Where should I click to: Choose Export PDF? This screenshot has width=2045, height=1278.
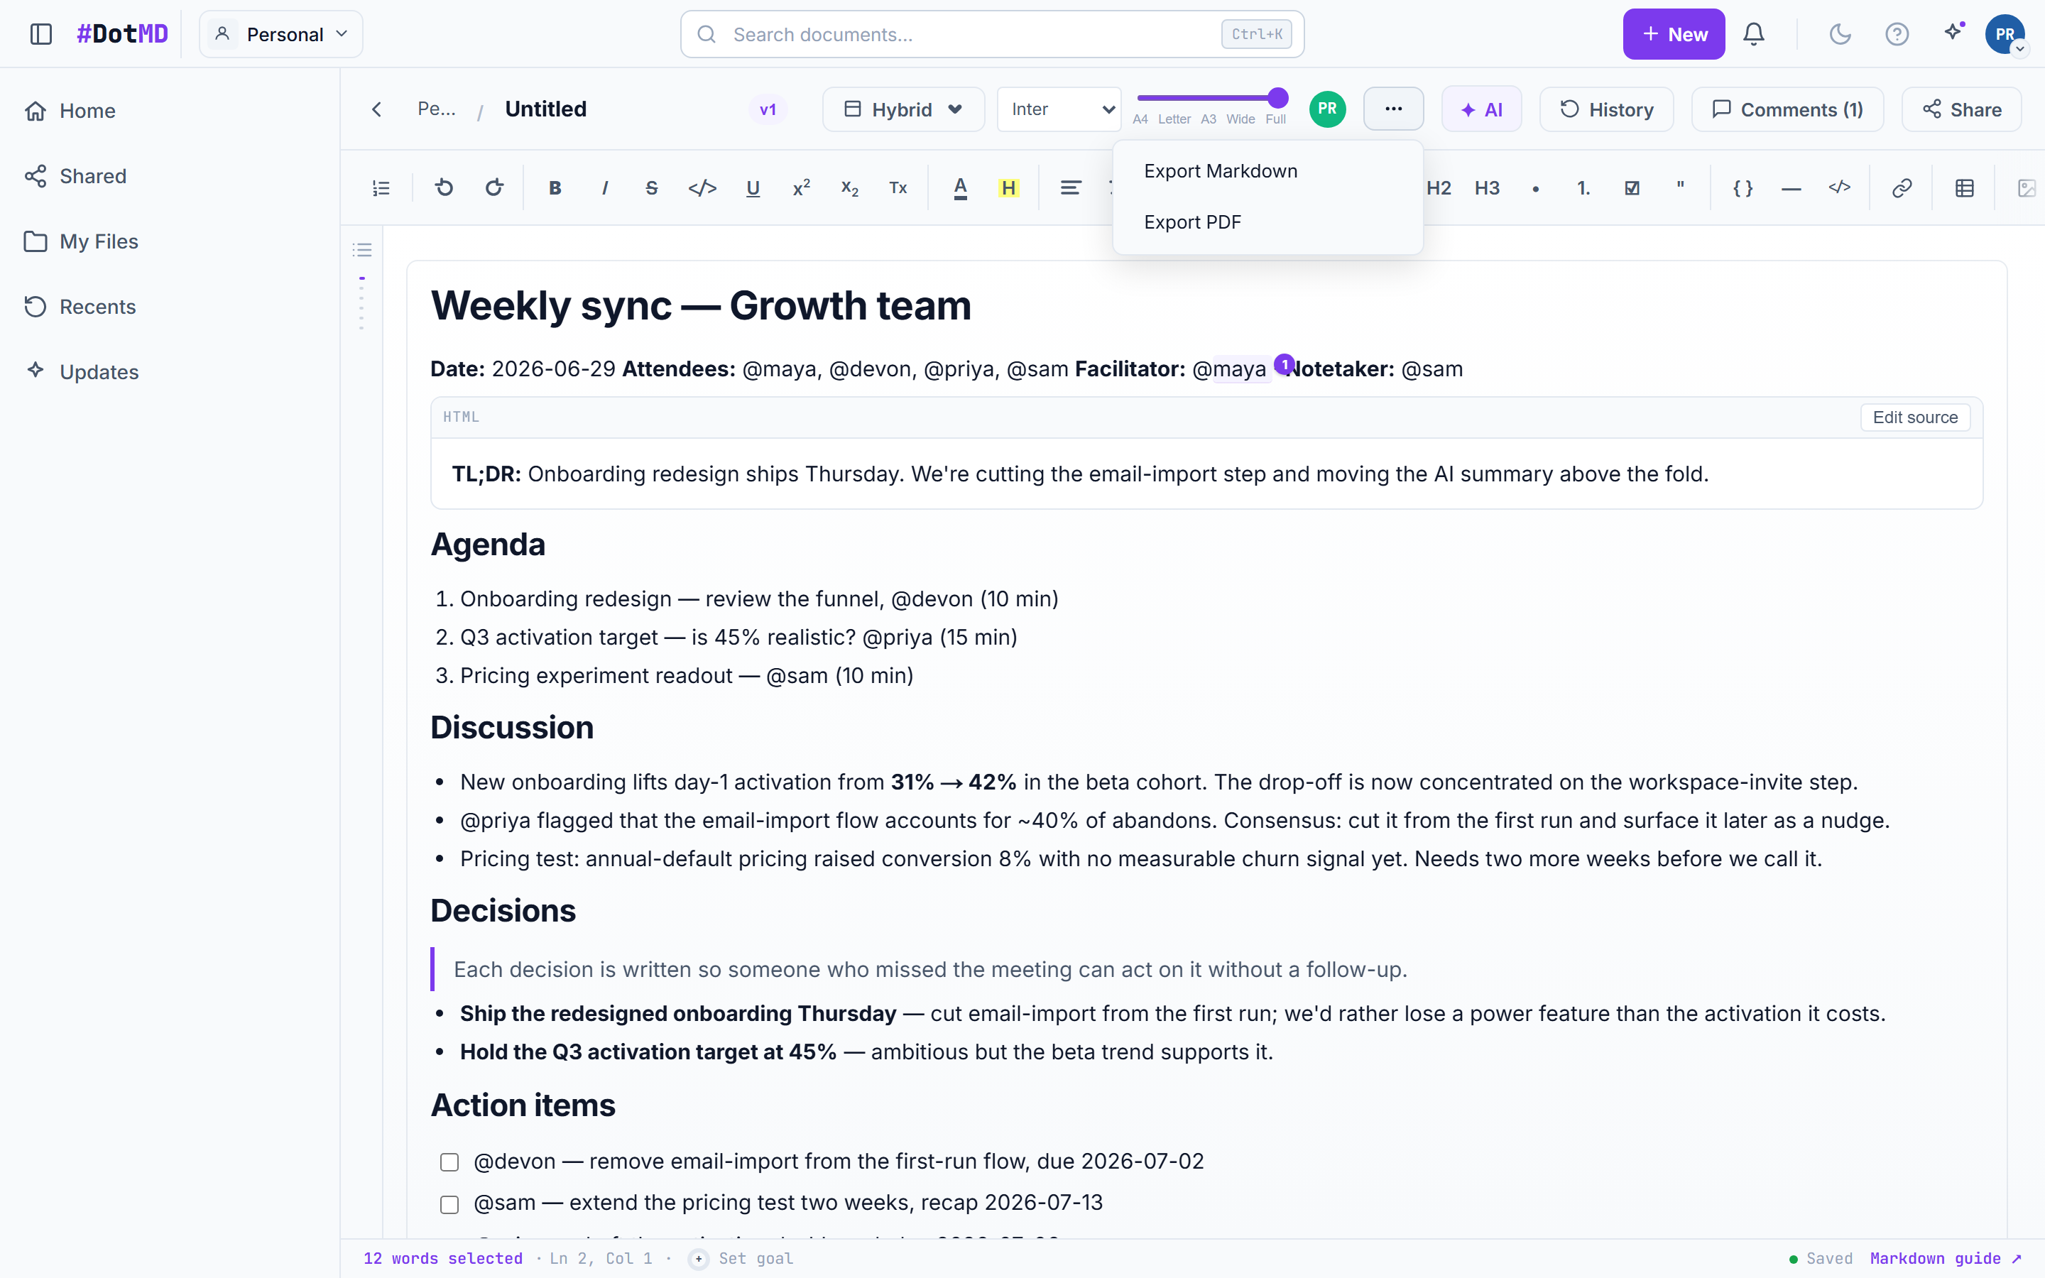tap(1267, 222)
